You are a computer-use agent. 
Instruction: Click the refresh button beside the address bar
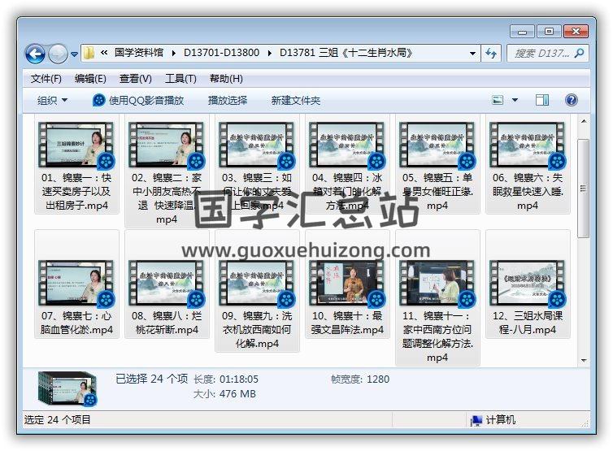click(x=490, y=53)
